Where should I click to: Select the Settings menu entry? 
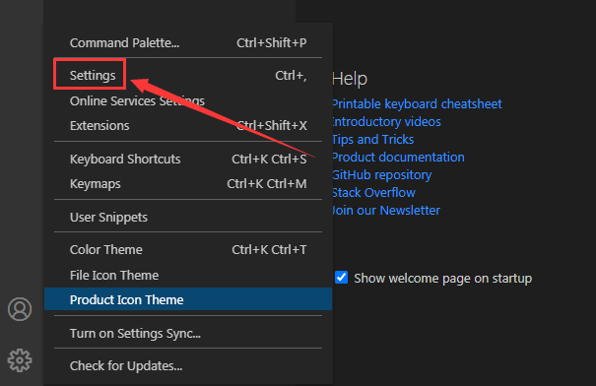(x=188, y=75)
